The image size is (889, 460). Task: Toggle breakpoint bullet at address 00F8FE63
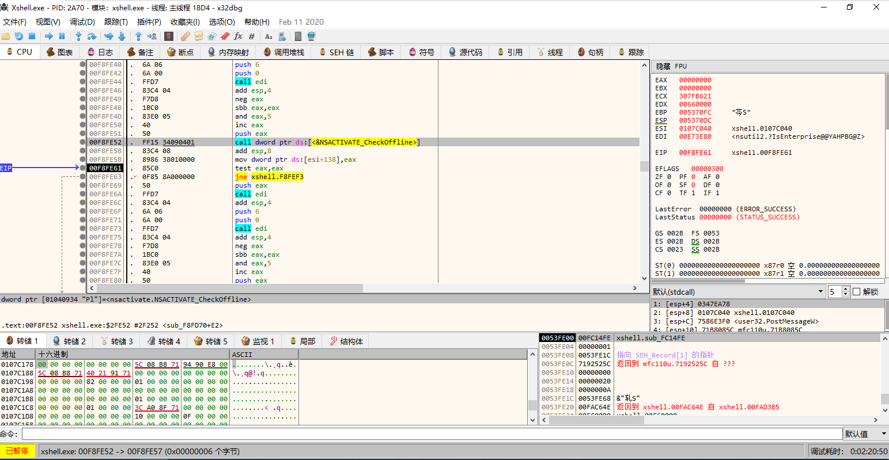83,177
